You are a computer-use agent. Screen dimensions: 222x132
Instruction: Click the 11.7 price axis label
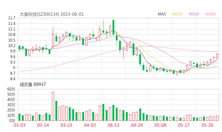12,18
